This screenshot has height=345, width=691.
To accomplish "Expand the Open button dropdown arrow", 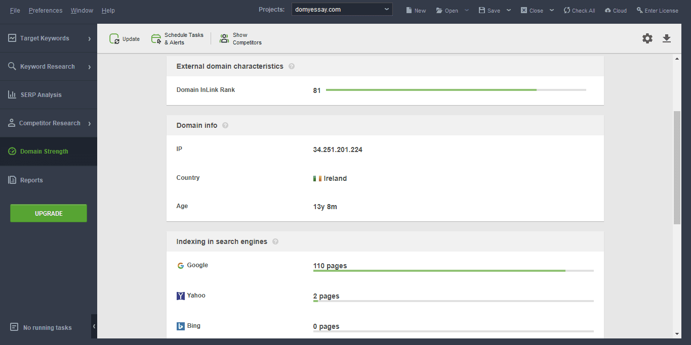I will [466, 10].
